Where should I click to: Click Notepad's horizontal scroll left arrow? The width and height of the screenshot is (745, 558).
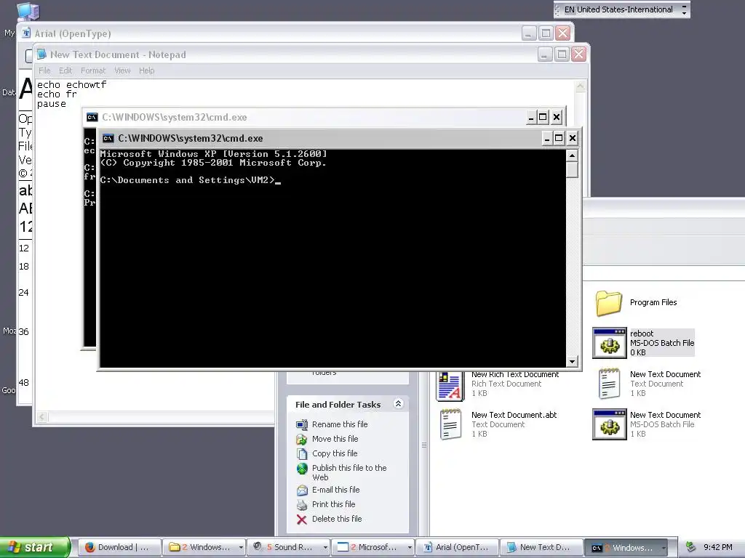point(41,416)
